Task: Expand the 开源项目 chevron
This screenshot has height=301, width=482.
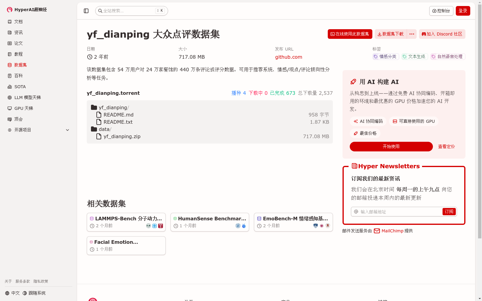Action: pos(67,130)
